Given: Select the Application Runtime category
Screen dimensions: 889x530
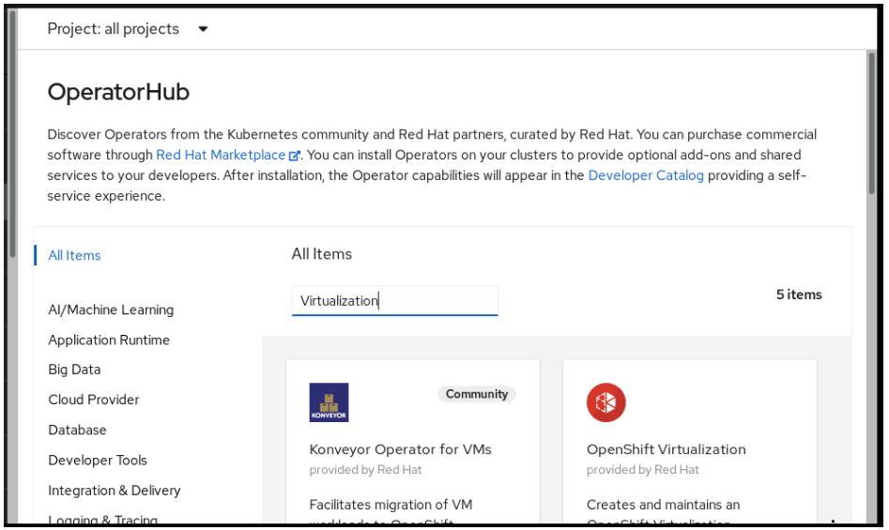Looking at the screenshot, I should click(x=109, y=340).
